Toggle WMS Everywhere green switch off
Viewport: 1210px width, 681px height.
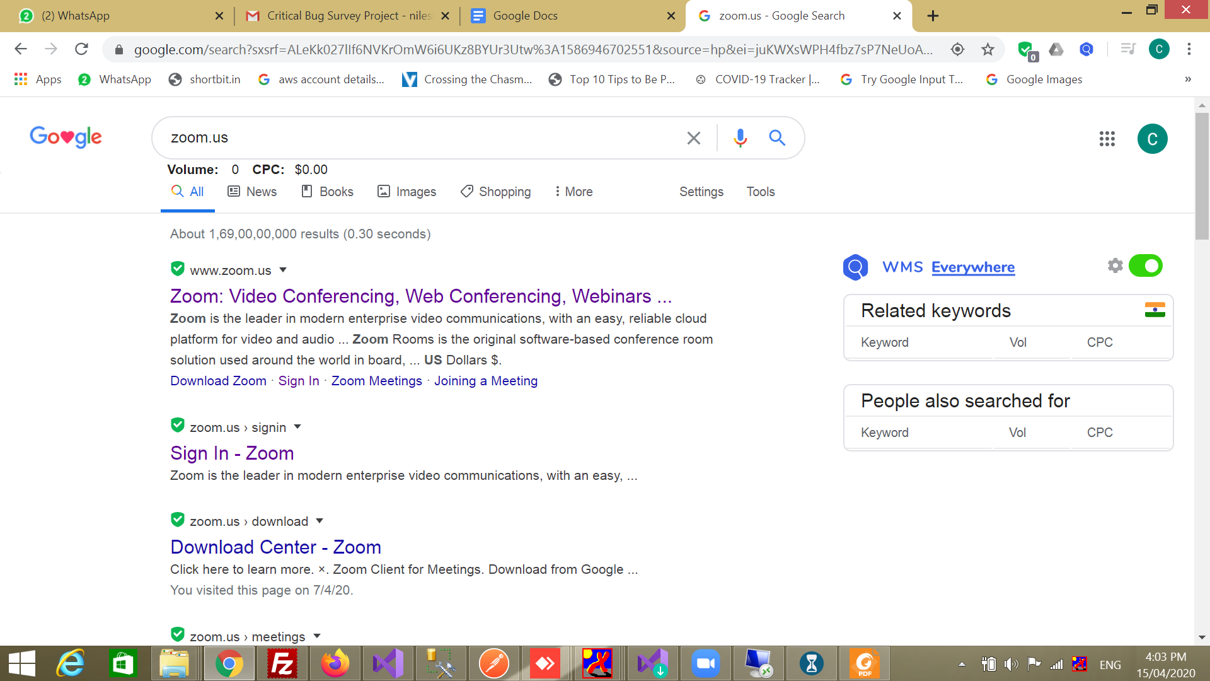click(x=1145, y=265)
